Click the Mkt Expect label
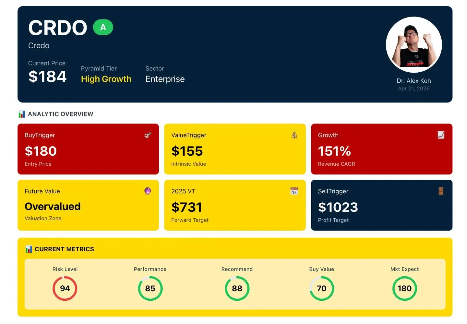The image size is (467, 324). point(405,269)
